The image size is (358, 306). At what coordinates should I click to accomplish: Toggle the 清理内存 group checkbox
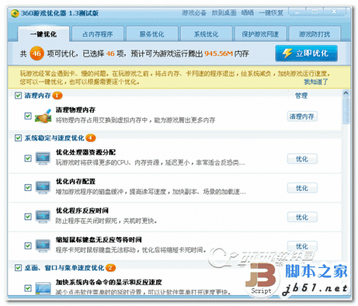18,95
